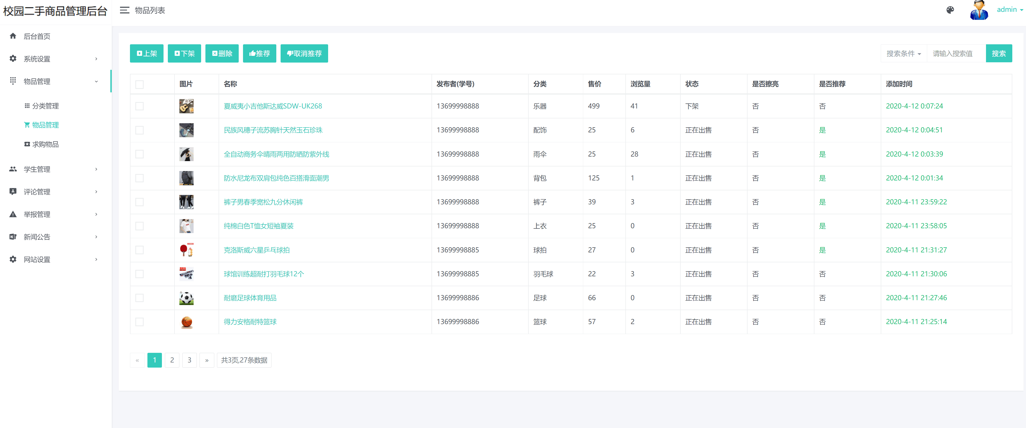1026x428 pixels.
Task: Open the ping-pong paddle thumbnail of 克洛斯威
Action: (x=186, y=250)
